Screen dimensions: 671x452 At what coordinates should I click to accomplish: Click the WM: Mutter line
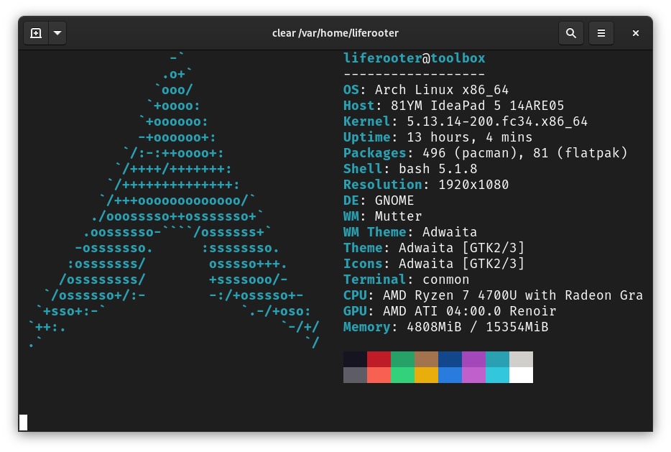(x=383, y=216)
